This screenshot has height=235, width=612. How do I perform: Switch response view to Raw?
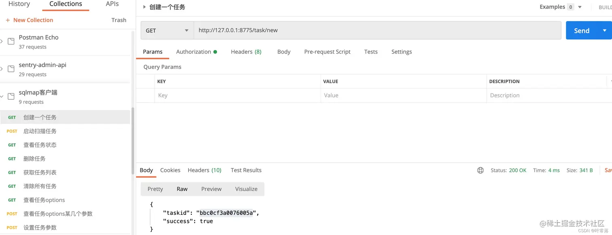coord(182,189)
